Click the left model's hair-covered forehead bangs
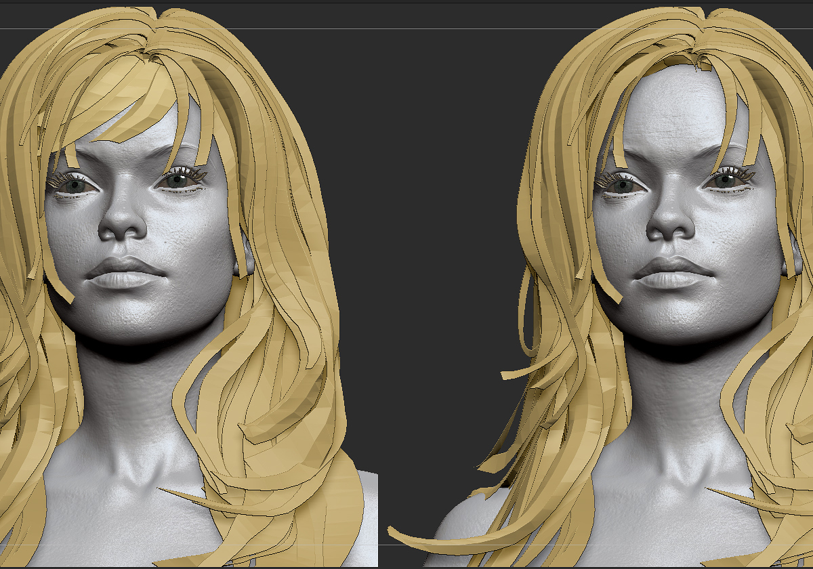This screenshot has width=813, height=569. [x=125, y=102]
